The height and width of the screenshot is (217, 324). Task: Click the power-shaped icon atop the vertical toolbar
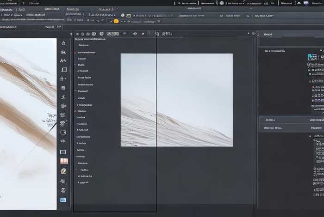coord(63,43)
